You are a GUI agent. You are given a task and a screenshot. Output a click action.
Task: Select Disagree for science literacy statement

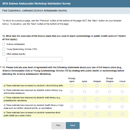point(97,92)
